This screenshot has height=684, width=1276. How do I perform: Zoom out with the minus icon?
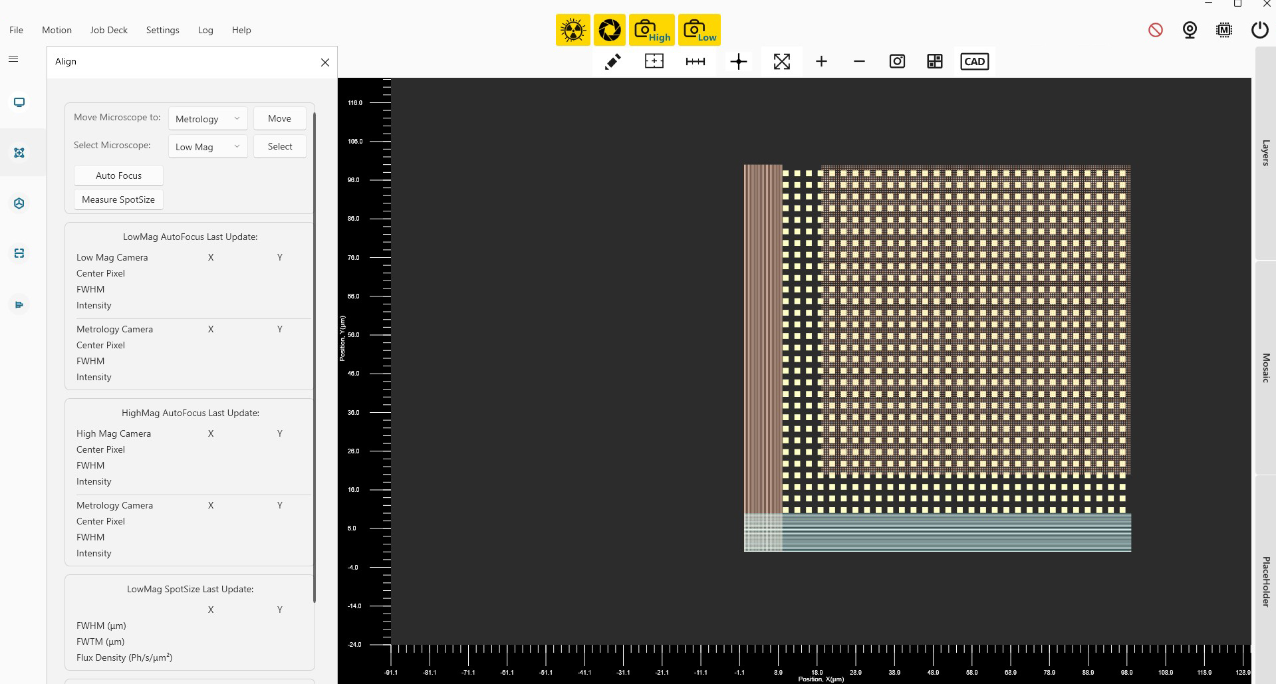pyautogui.click(x=859, y=62)
